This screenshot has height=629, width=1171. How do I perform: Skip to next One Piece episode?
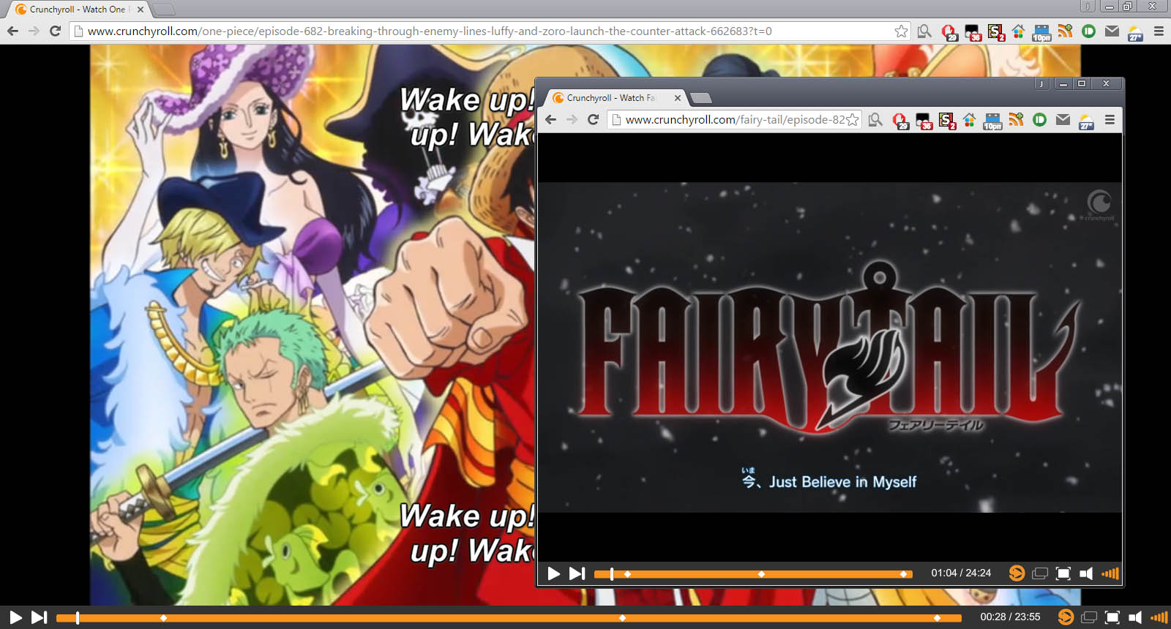click(40, 617)
